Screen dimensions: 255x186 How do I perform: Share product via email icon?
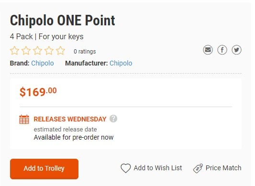(208, 50)
